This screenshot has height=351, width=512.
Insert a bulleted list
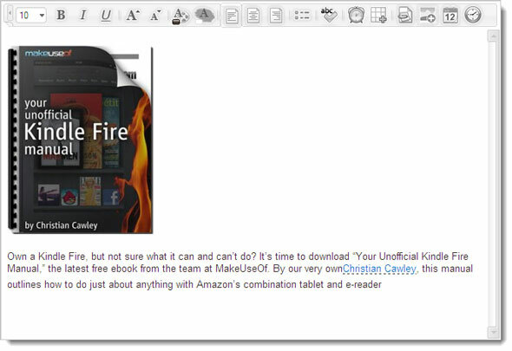point(302,15)
